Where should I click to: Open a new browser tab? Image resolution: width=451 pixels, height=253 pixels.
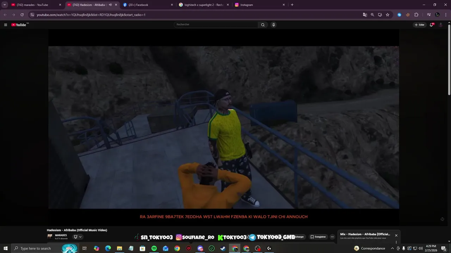click(292, 5)
